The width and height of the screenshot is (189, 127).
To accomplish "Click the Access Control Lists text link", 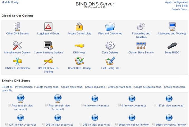I will 79,34.
